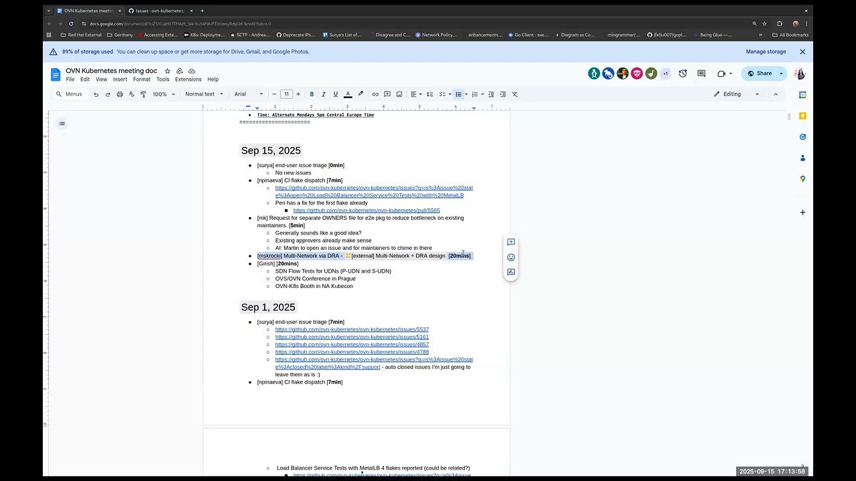Image resolution: width=856 pixels, height=481 pixels.
Task: Open the View menu
Action: tap(101, 79)
